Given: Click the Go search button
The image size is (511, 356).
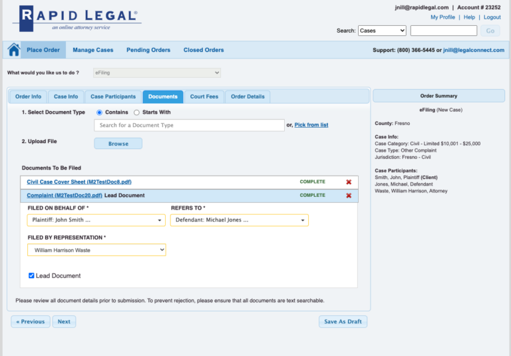Looking at the screenshot, I should [490, 31].
